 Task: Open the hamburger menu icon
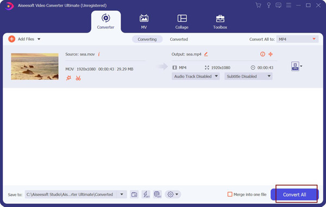[x=289, y=5]
